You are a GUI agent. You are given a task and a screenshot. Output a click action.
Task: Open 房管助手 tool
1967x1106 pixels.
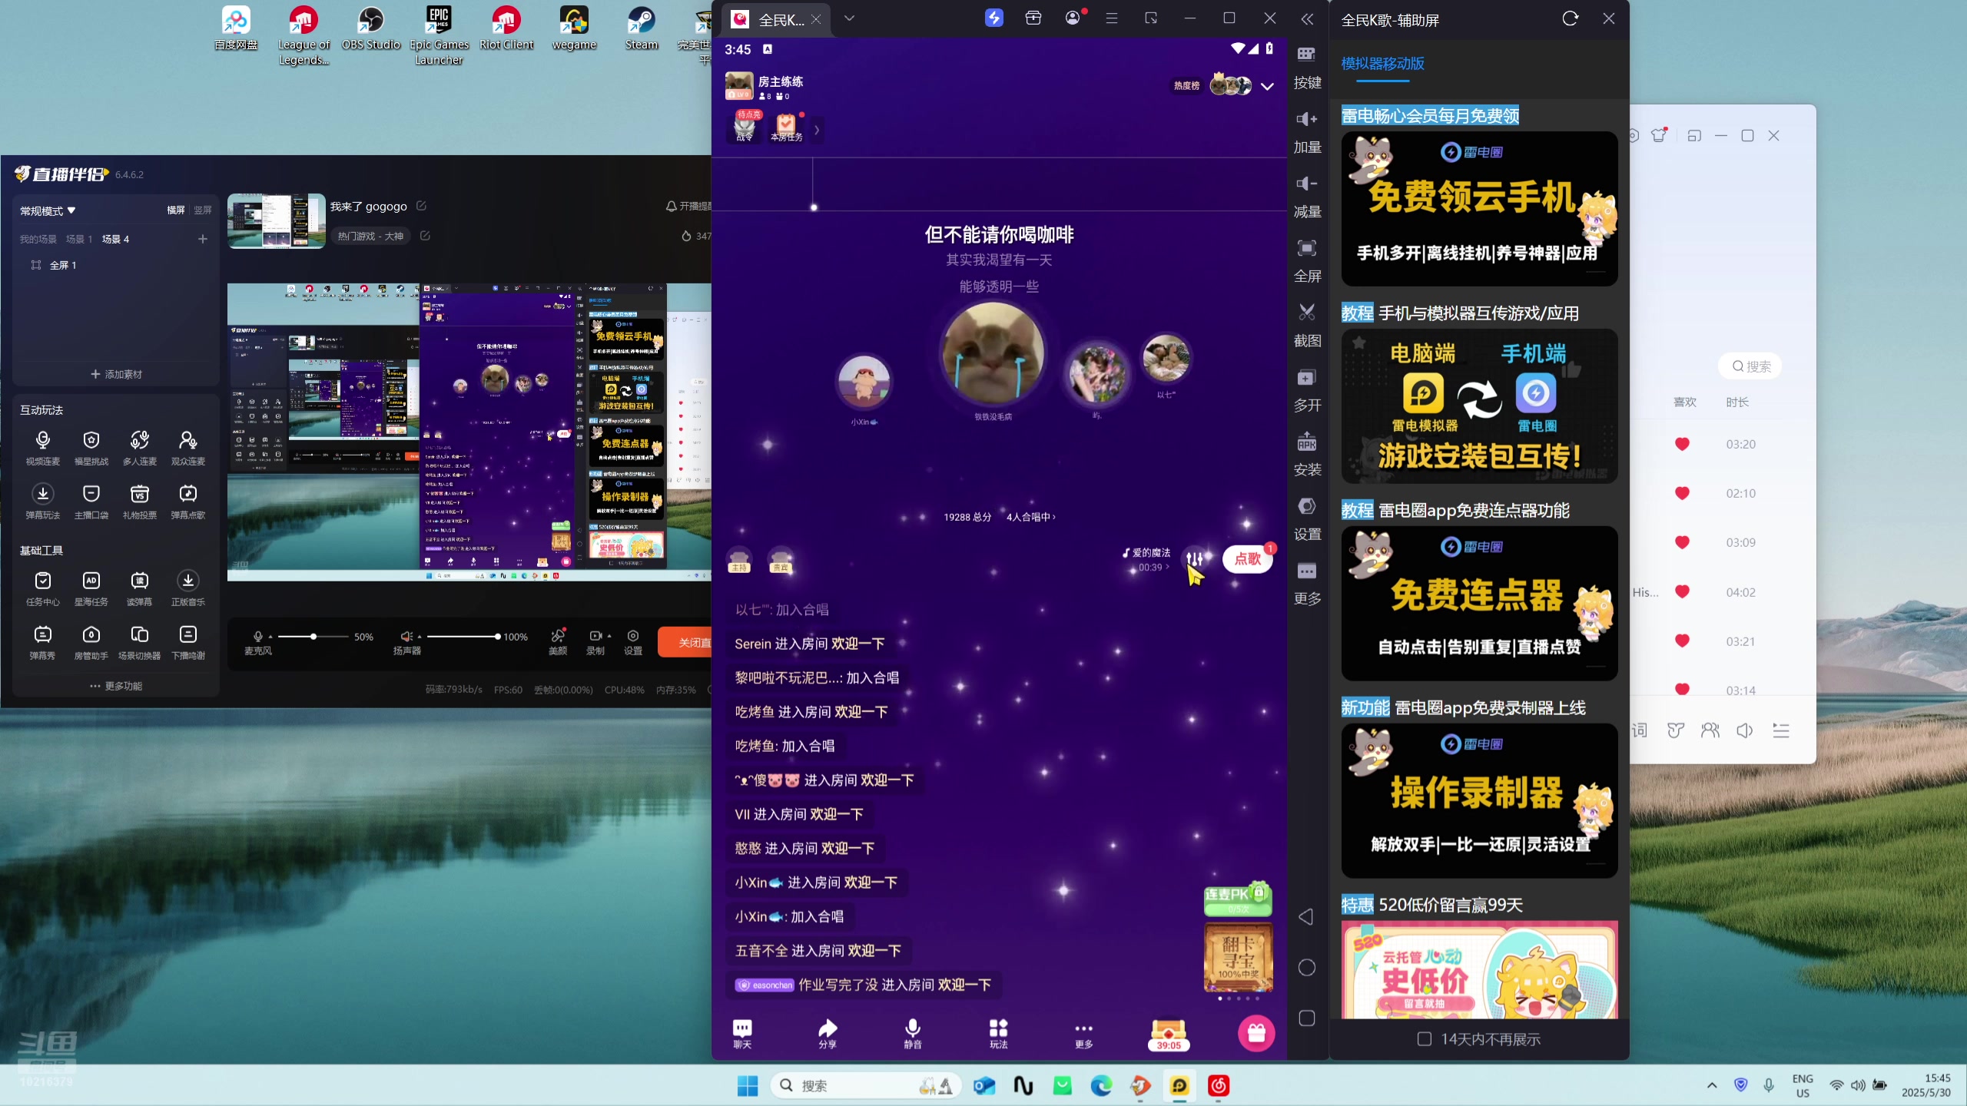[x=91, y=642]
